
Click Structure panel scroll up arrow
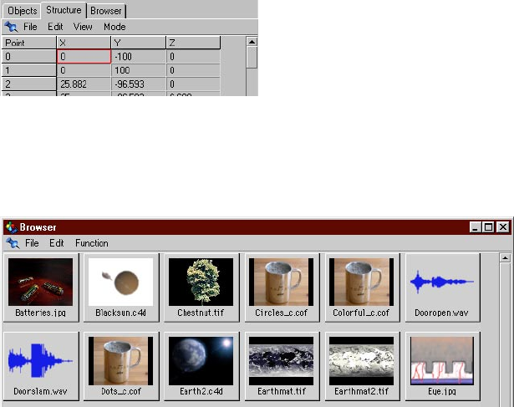[252, 42]
